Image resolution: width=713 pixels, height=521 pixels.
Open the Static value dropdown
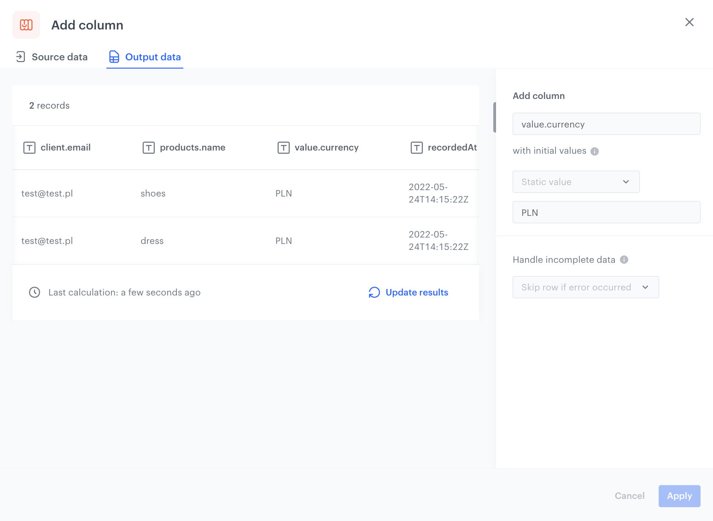576,182
